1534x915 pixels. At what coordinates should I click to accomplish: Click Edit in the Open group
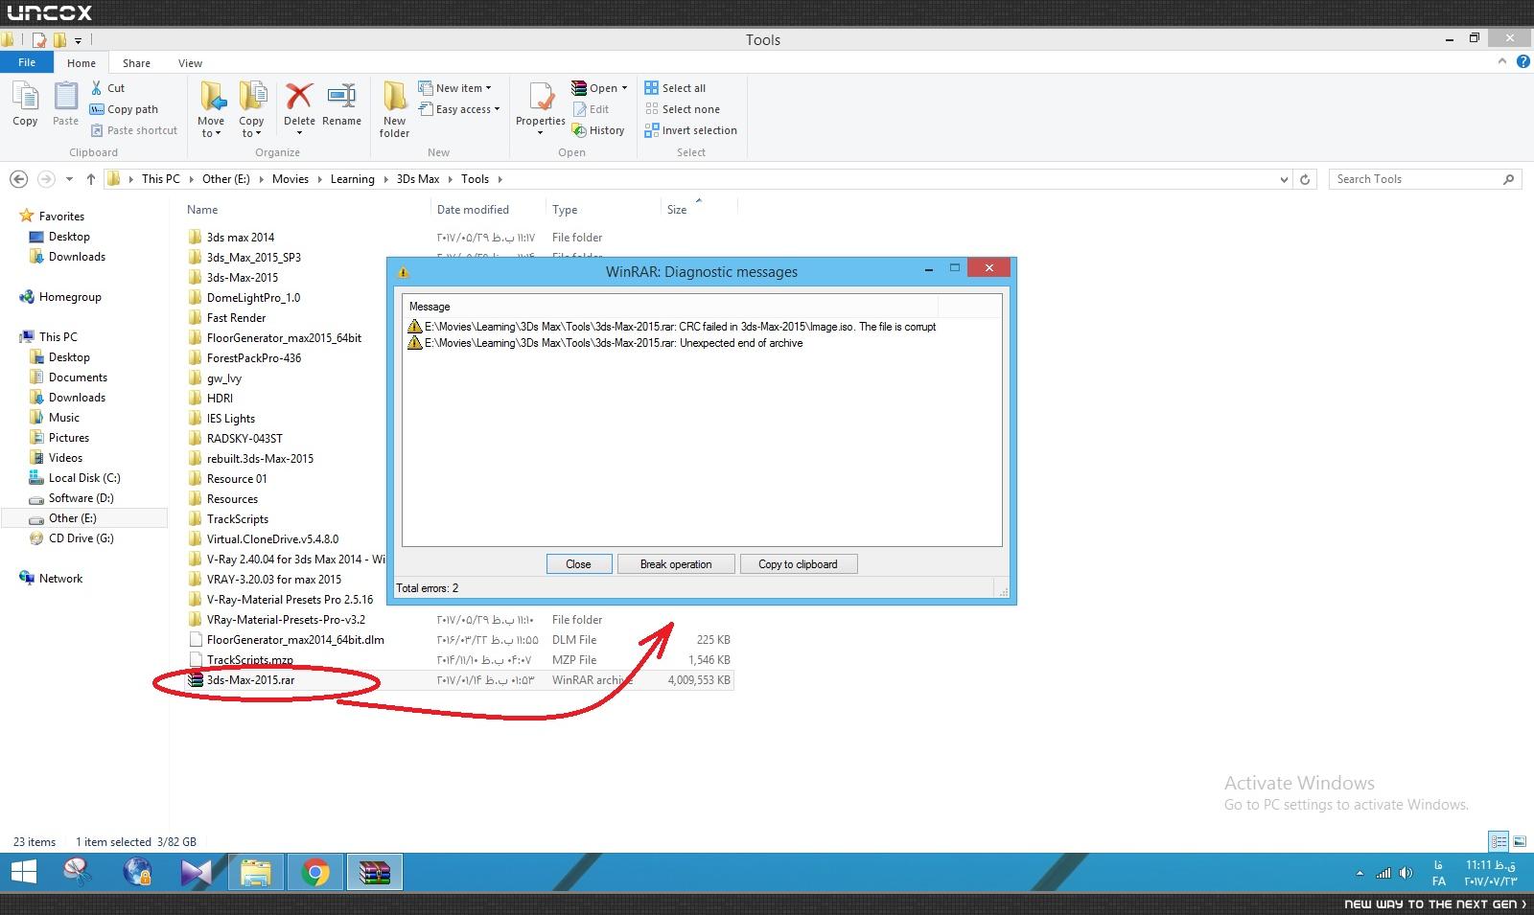tap(591, 109)
